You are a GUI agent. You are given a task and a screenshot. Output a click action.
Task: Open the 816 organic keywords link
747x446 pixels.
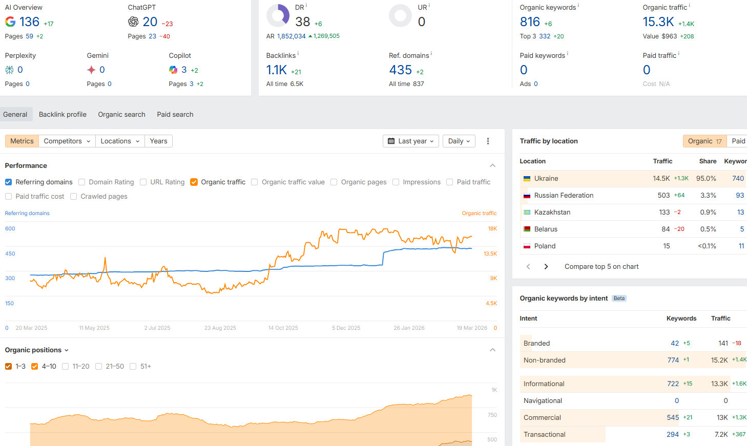click(x=530, y=22)
